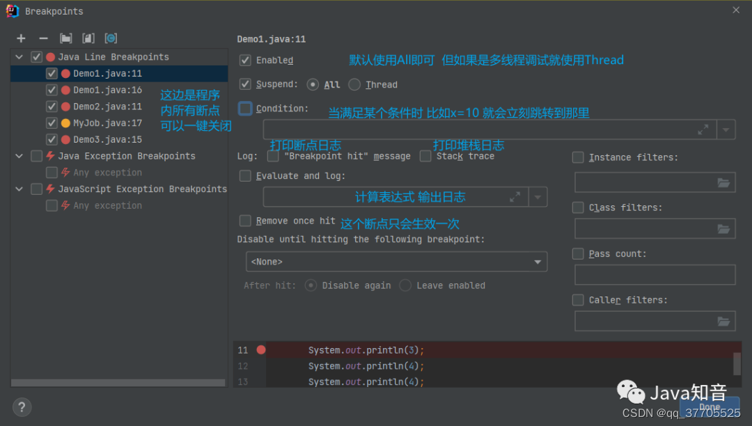Click the Group by class icon
This screenshot has width=752, height=426.
click(111, 38)
